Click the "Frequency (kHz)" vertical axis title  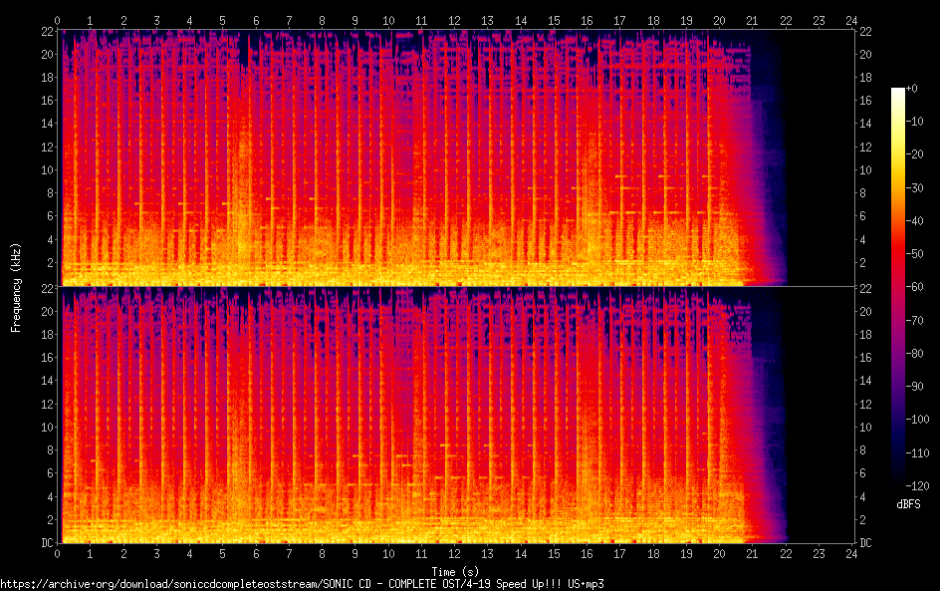click(x=16, y=286)
